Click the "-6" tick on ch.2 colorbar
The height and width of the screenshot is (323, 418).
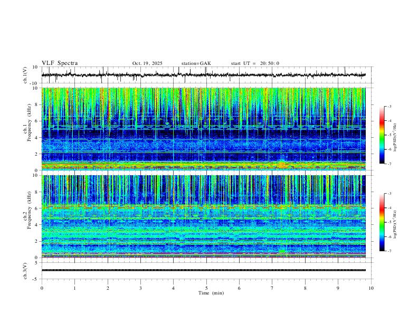click(x=389, y=236)
